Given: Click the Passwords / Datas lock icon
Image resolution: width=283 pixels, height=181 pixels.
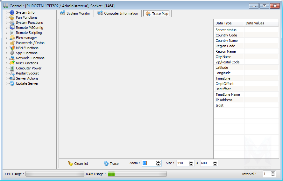Looking at the screenshot, I should point(12,43).
